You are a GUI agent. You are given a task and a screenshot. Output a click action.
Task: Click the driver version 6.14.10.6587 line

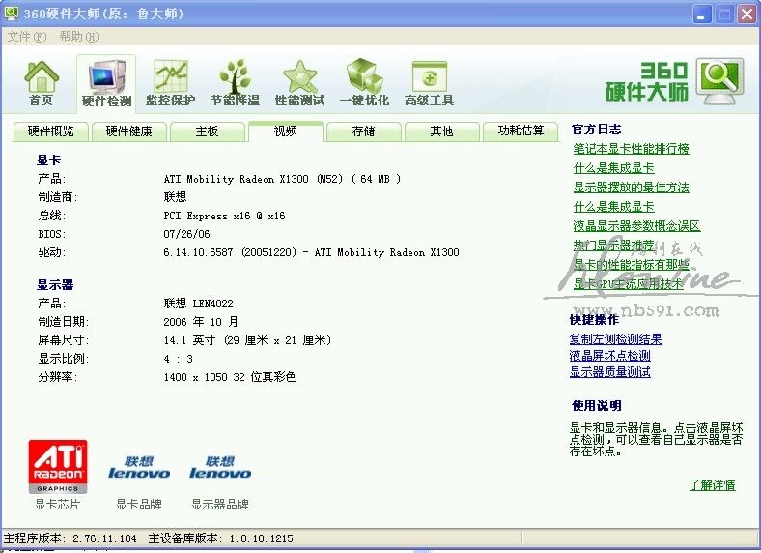311,252
